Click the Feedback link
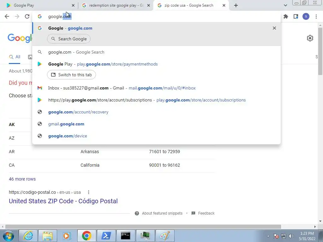 206,213
